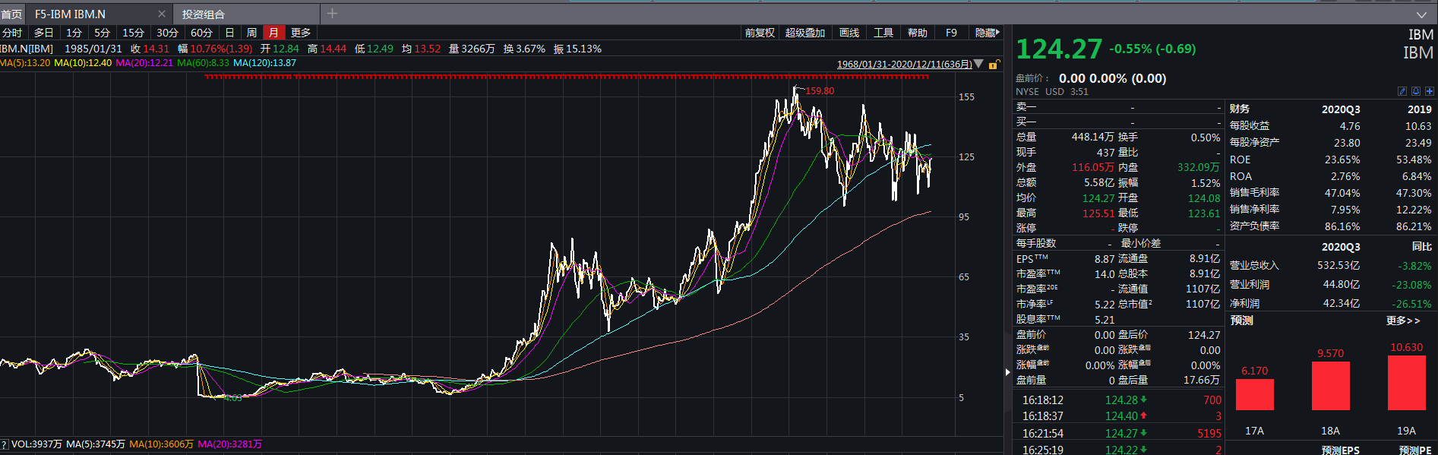Switch chart to 日 daily period
Image resolution: width=1438 pixels, height=455 pixels.
coord(229,33)
